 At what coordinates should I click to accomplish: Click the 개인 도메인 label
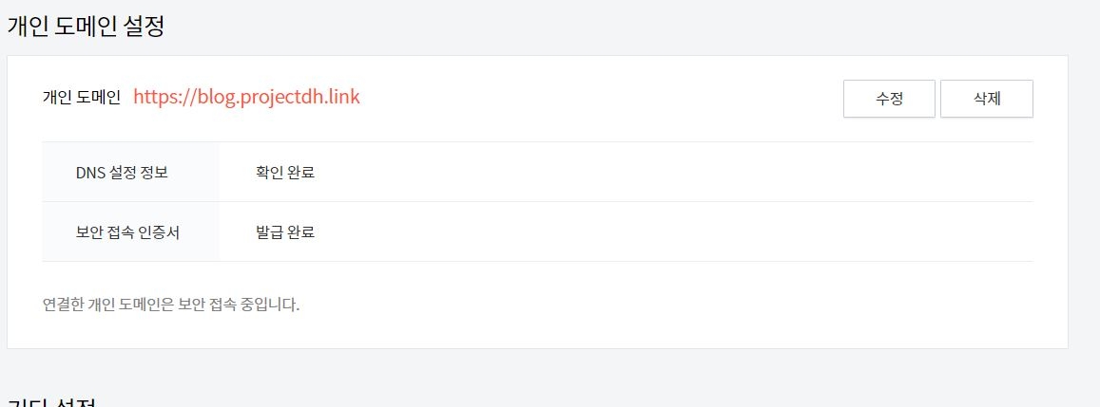(82, 98)
